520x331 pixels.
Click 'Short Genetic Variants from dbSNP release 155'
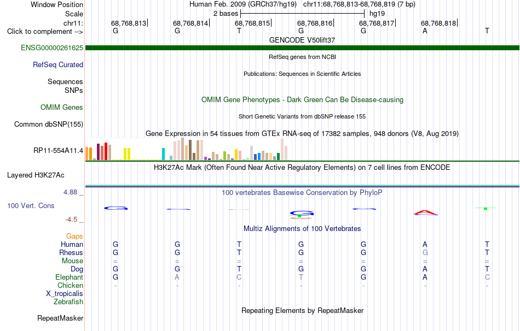(302, 116)
